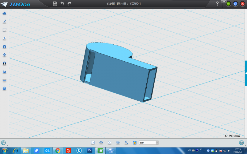247x154 pixels.
Task: Select the sketch drawing pen tool
Action: pos(4,22)
